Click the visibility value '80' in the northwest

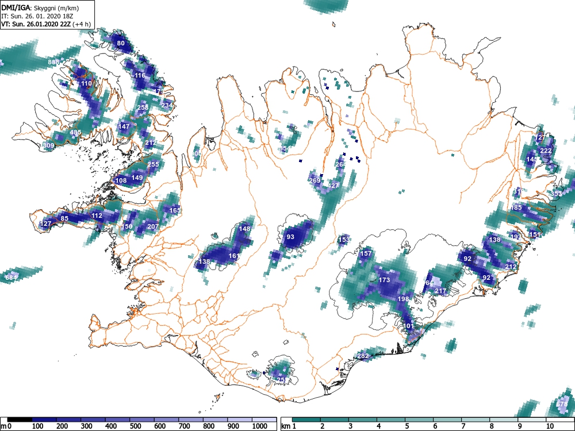click(121, 43)
